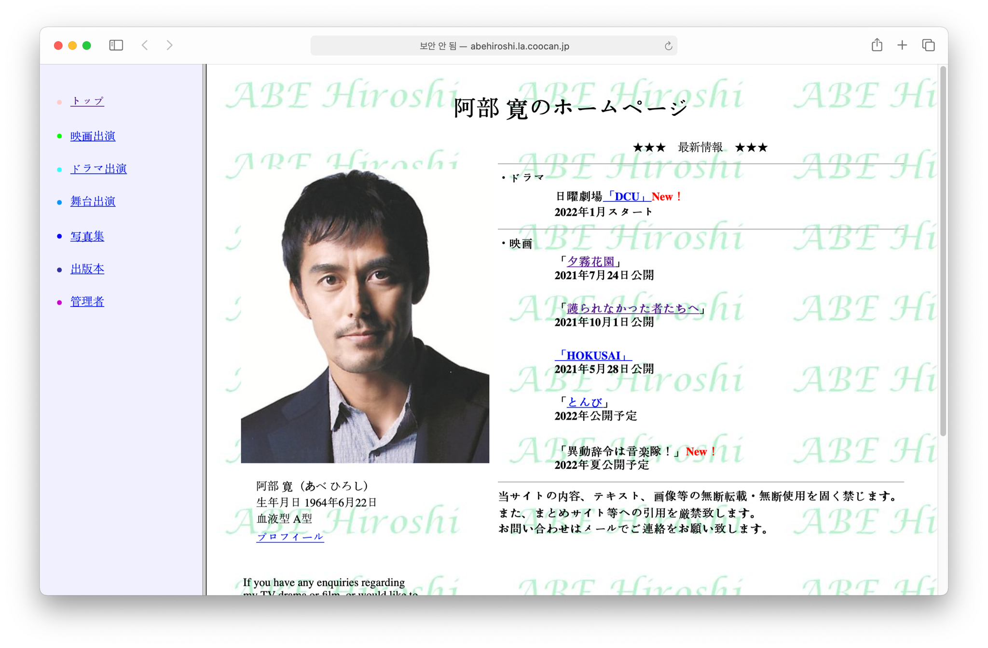Go back with the left arrow
The image size is (988, 648).
pos(145,45)
